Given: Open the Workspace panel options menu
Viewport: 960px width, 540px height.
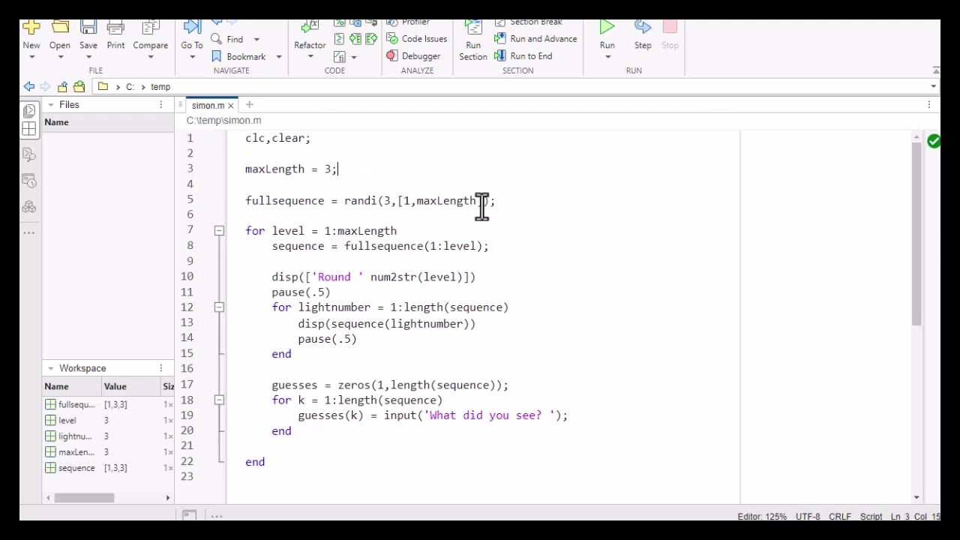Looking at the screenshot, I should pos(160,368).
